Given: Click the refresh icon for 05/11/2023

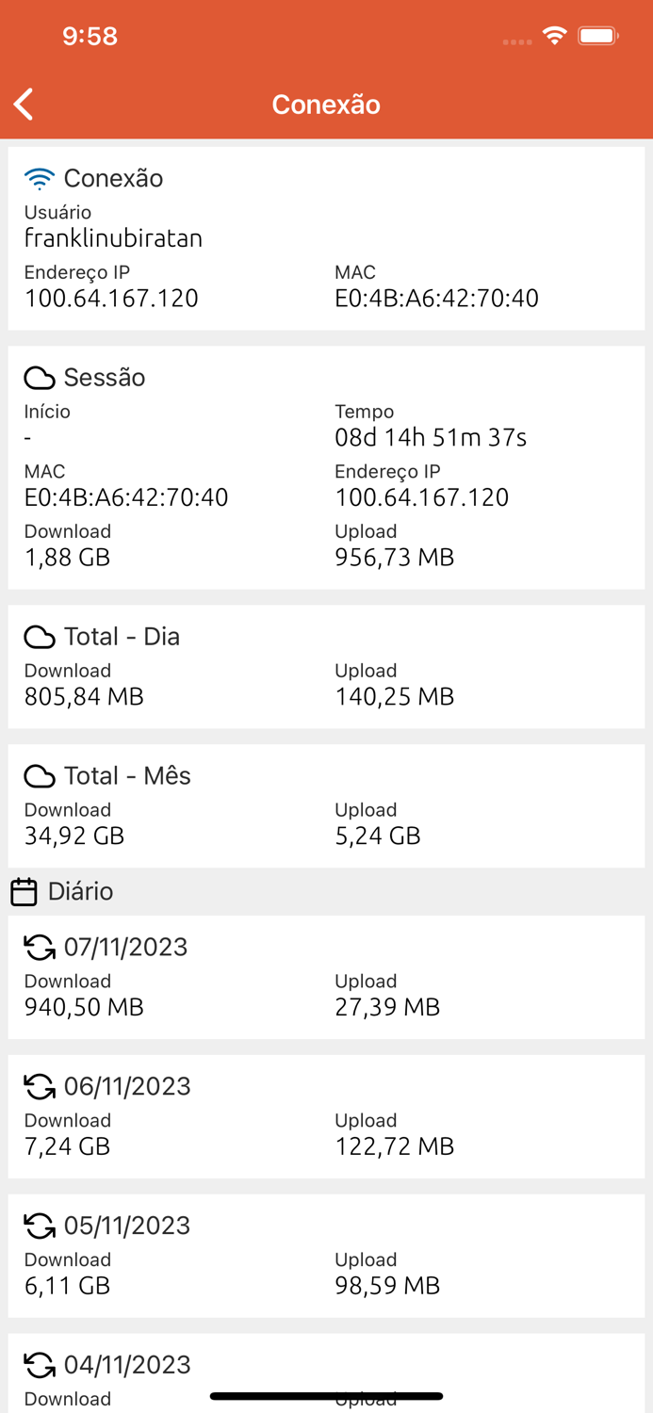Looking at the screenshot, I should (x=40, y=1226).
